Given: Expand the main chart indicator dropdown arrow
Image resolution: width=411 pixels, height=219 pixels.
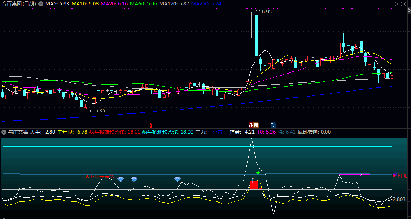Looking at the screenshot, I should click(41, 3).
